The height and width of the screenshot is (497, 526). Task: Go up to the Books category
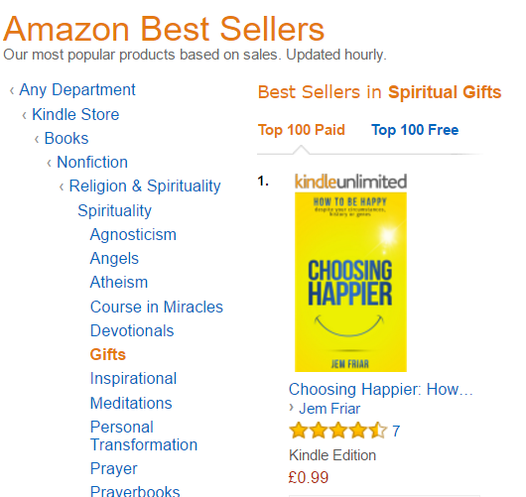[66, 138]
